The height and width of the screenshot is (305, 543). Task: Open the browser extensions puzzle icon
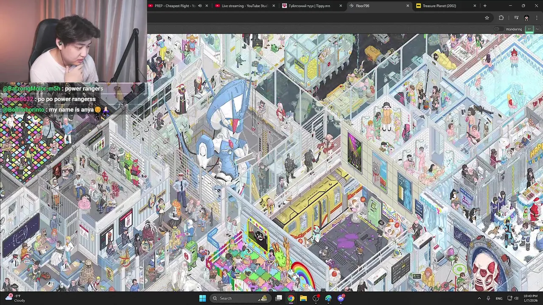pyautogui.click(x=501, y=18)
